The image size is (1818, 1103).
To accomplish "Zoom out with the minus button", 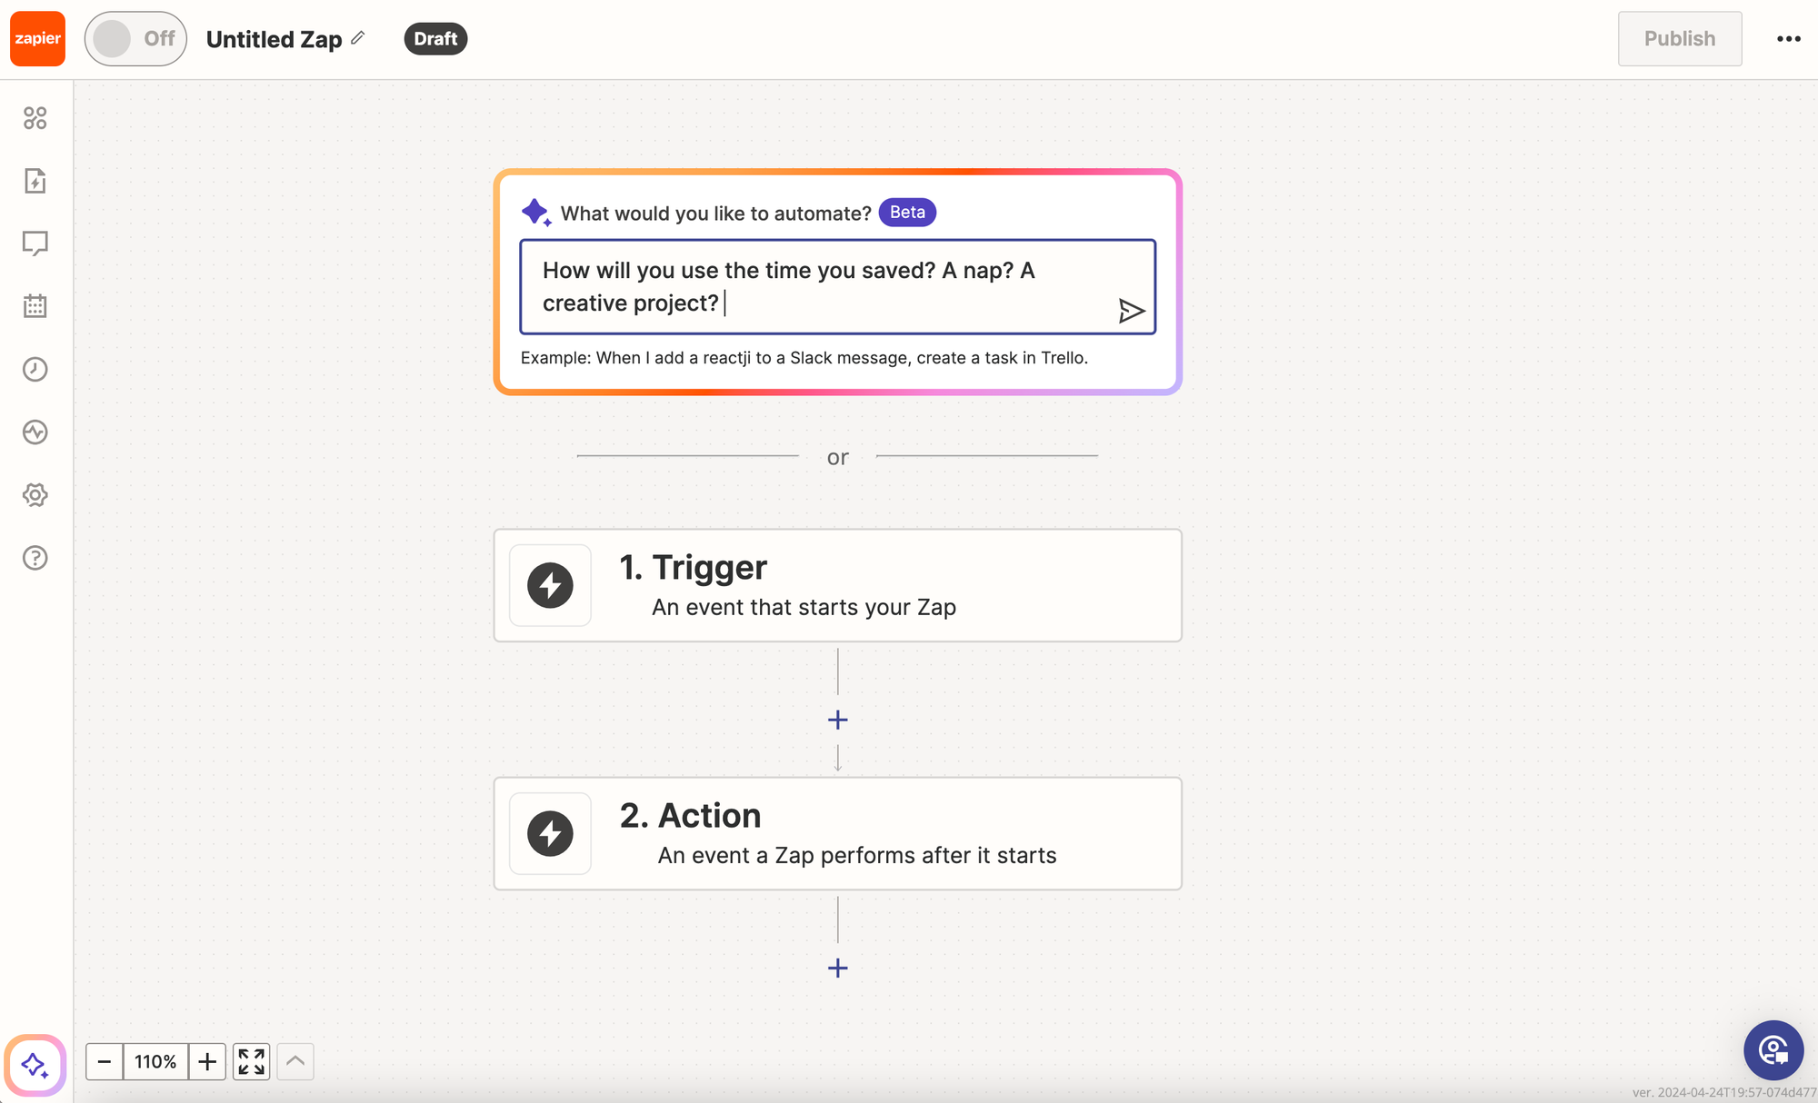I will click(105, 1061).
